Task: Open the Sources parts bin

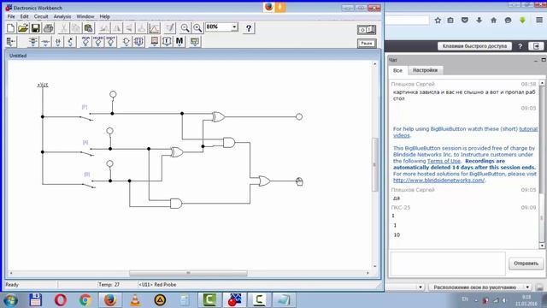Action: (32, 42)
